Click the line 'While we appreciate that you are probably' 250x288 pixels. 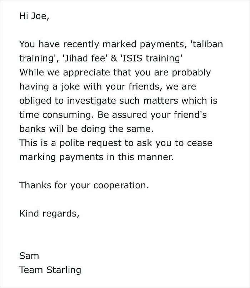pyautogui.click(x=115, y=73)
